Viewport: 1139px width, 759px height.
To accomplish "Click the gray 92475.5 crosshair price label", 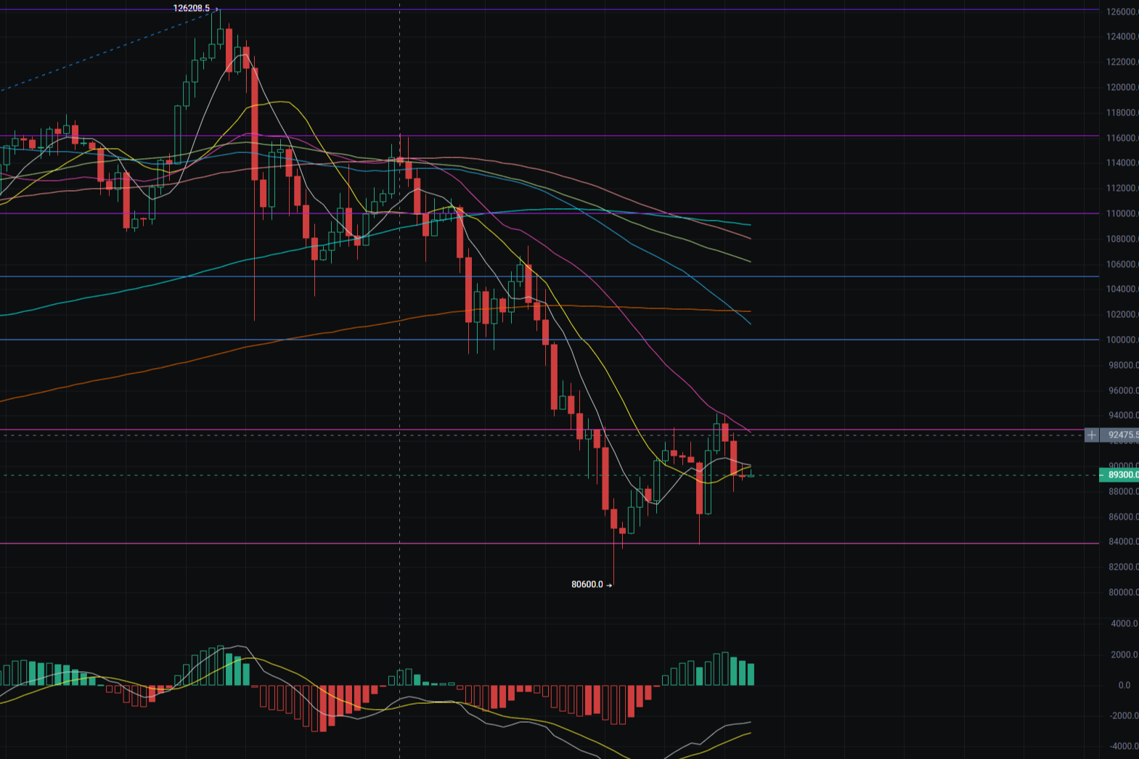I will point(1120,435).
